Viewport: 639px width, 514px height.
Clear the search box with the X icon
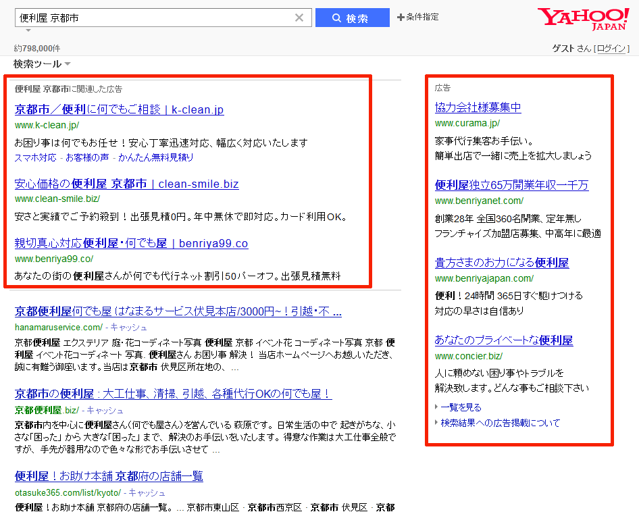click(299, 18)
